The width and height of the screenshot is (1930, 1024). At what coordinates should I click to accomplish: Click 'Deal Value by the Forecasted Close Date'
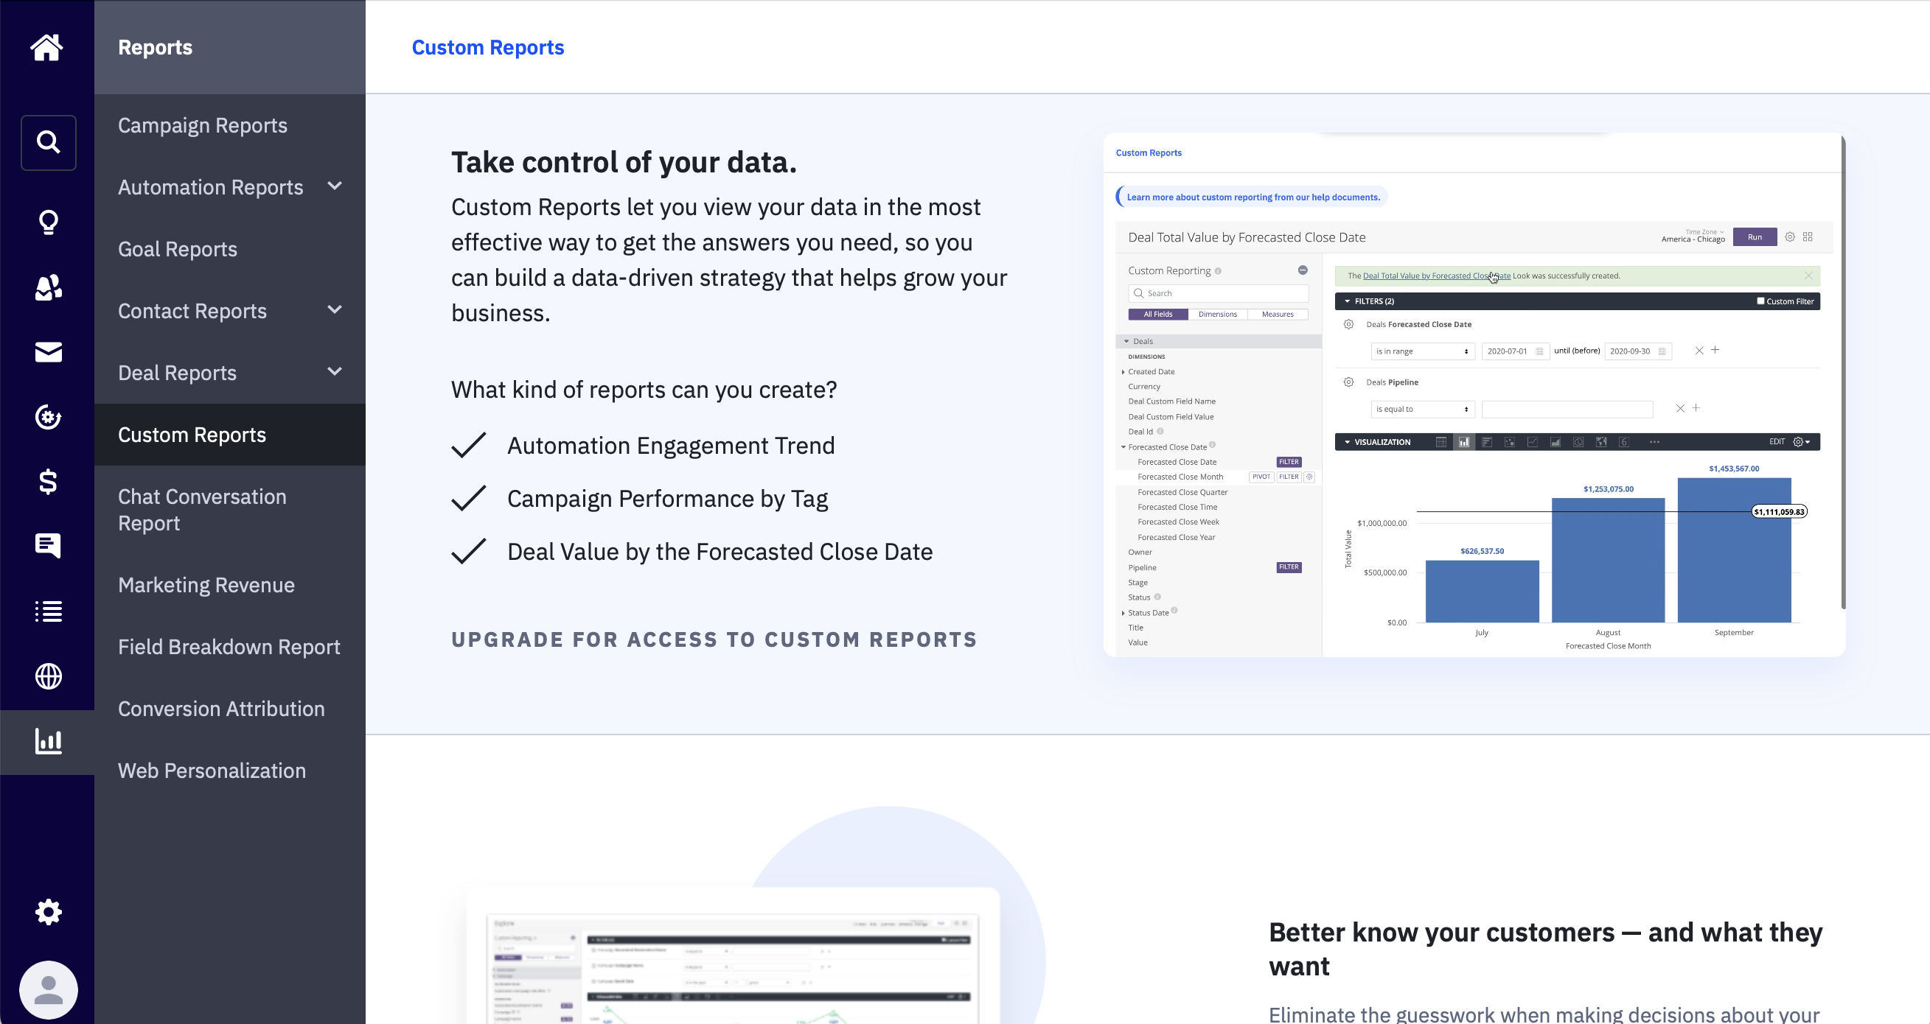tap(720, 552)
